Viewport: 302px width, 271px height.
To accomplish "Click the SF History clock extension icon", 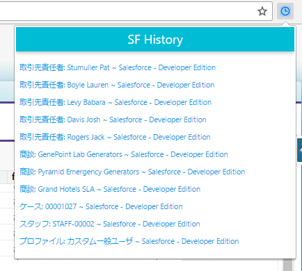I will point(285,11).
